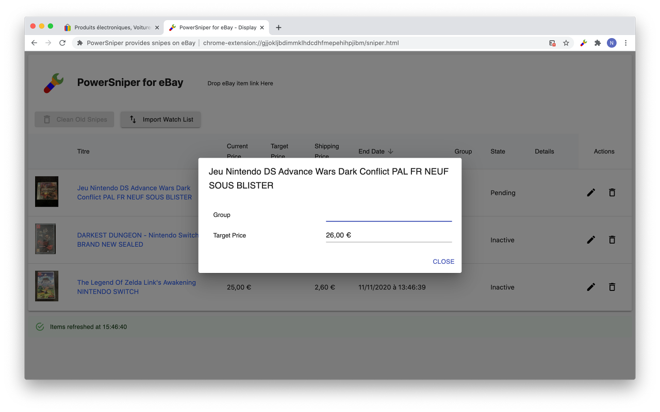Click the Actions column header
Screen dimensions: 660x412
coord(604,151)
